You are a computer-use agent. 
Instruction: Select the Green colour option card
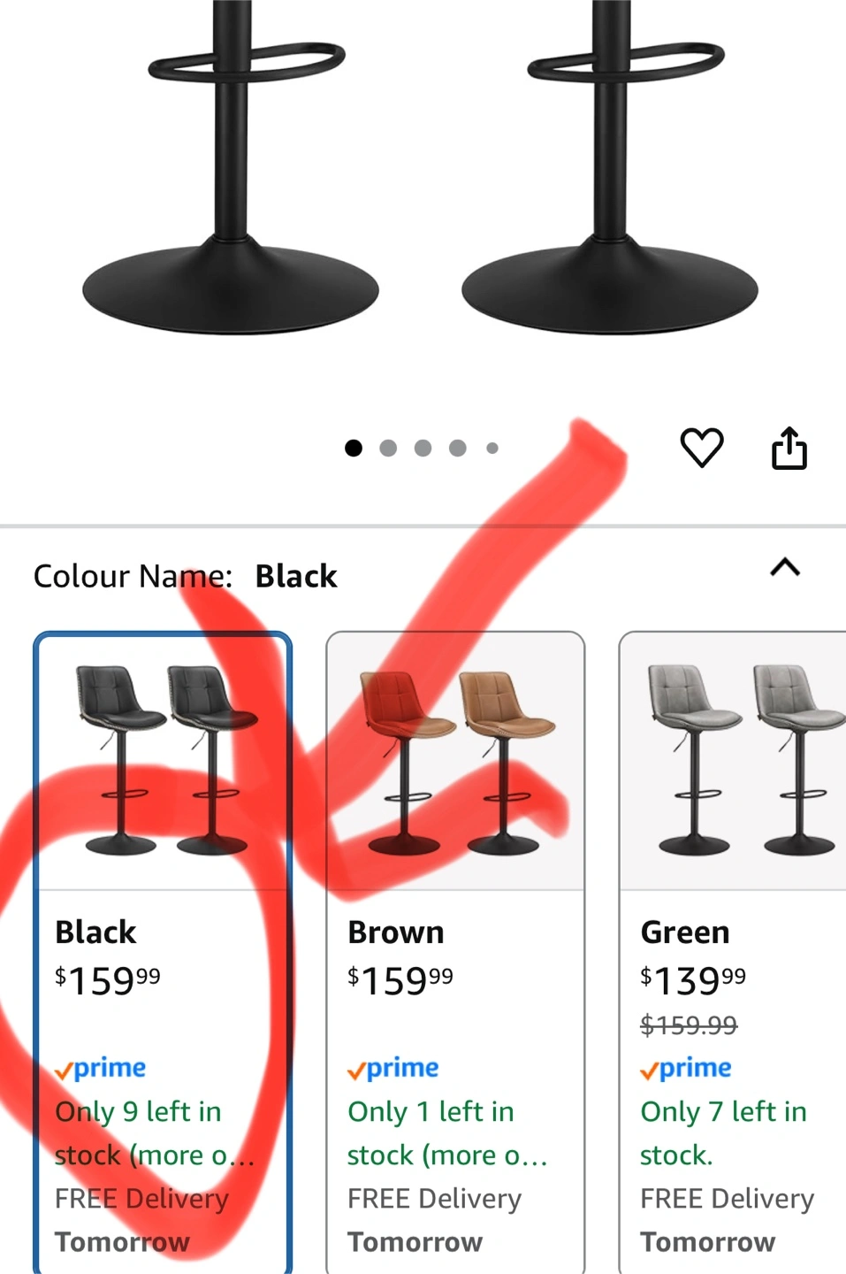pos(733,952)
